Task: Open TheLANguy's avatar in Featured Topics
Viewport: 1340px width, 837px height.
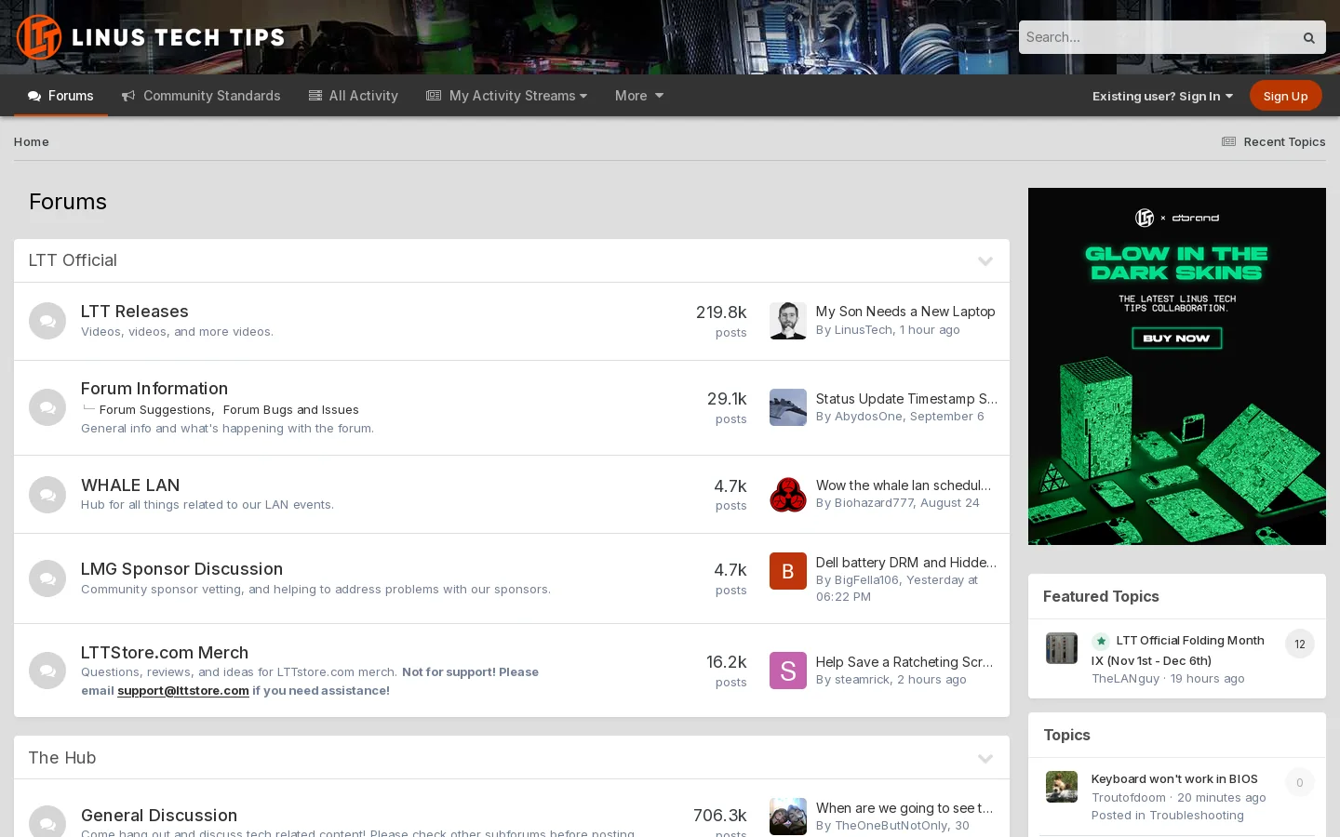Action: point(1062,648)
